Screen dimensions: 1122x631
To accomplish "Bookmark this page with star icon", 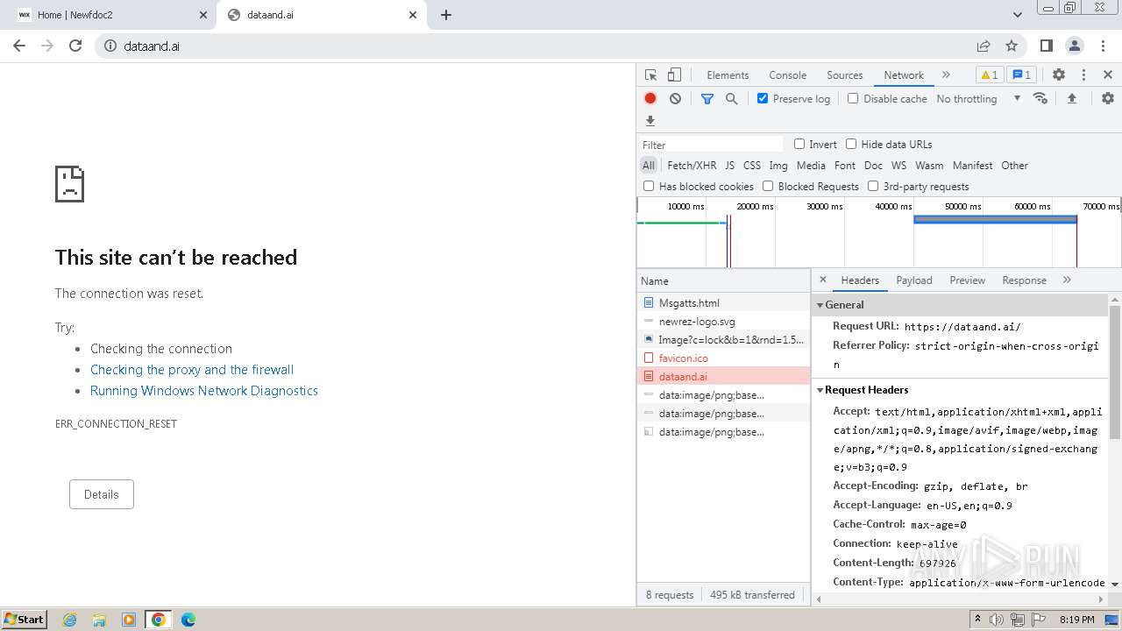I will coord(1012,46).
